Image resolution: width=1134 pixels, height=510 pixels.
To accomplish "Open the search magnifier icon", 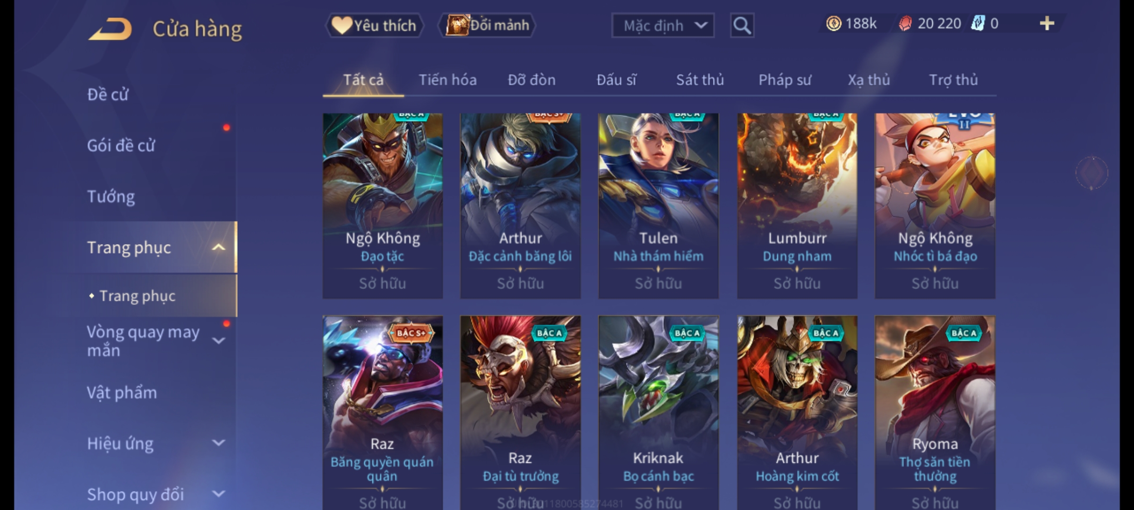I will point(742,25).
